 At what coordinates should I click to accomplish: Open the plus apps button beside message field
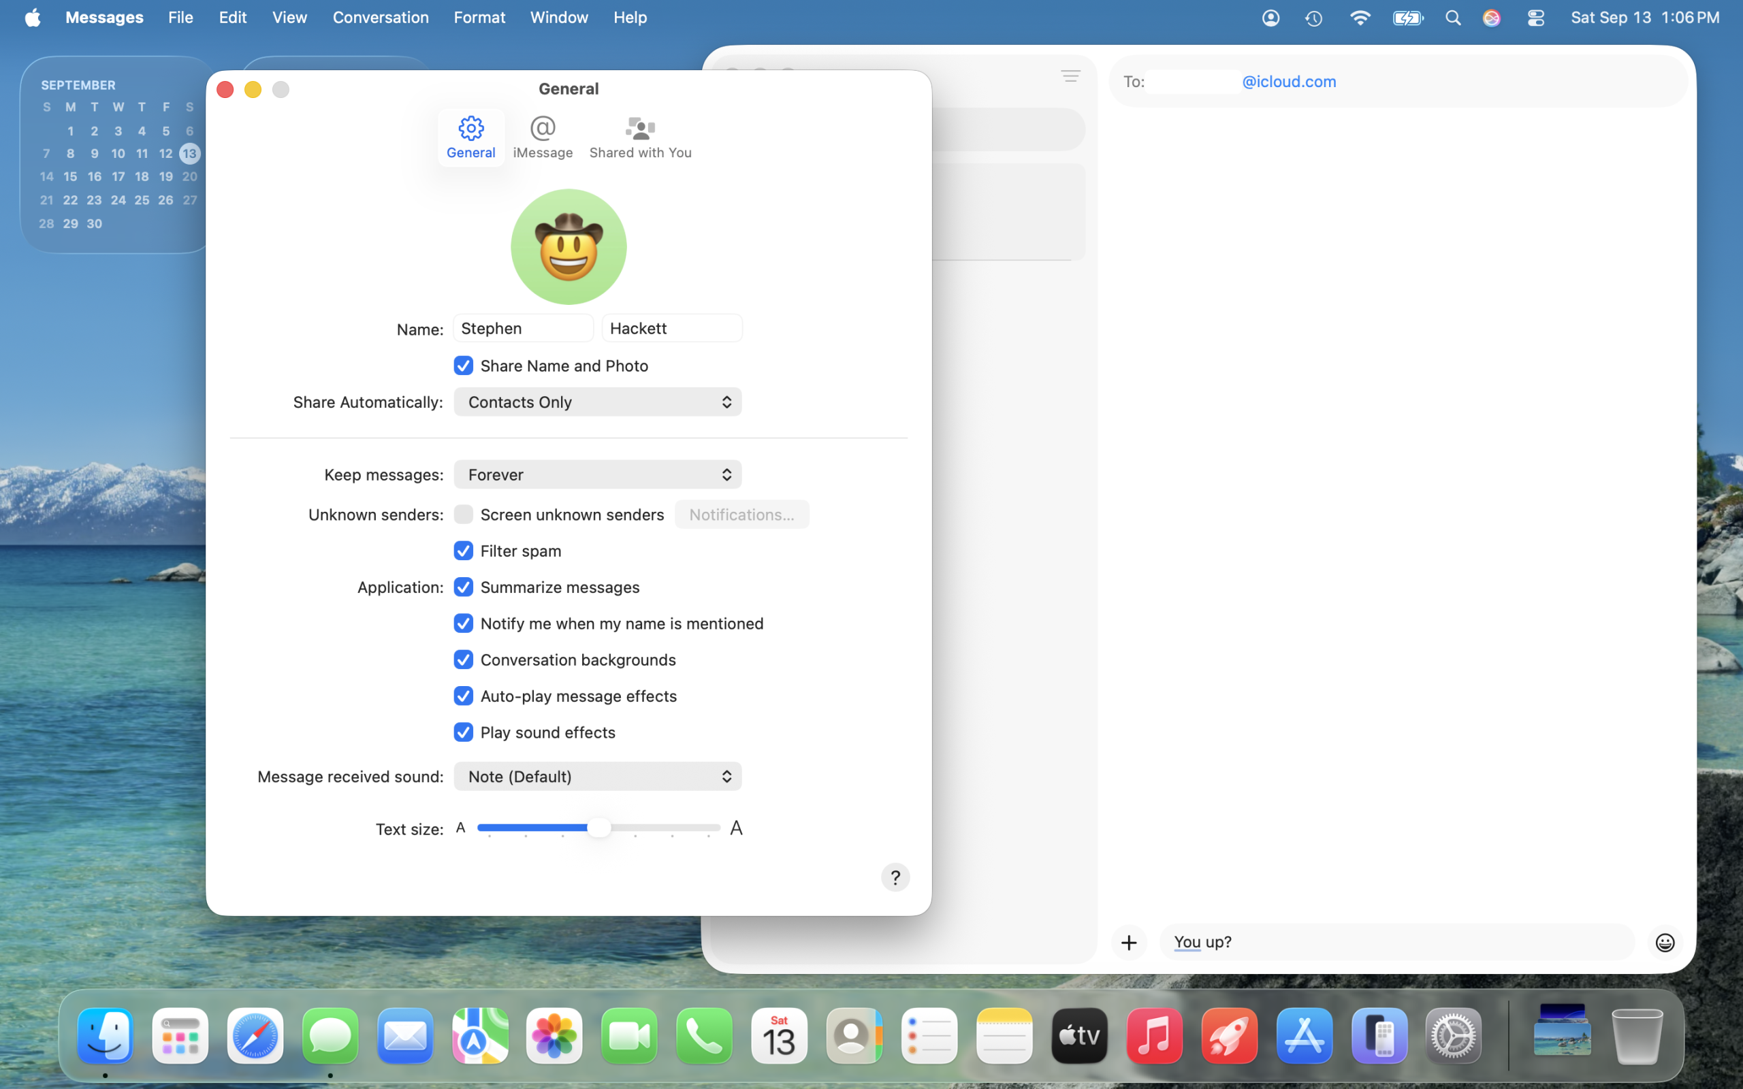[x=1129, y=942]
